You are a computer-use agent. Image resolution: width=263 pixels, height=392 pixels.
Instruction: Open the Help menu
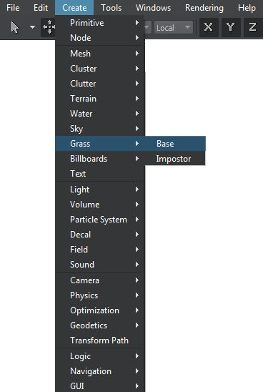coord(247,8)
